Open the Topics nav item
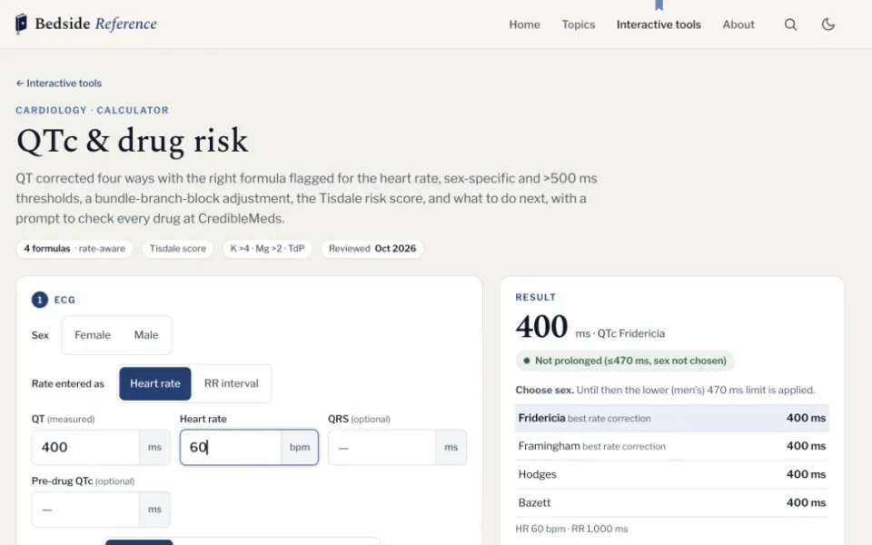 (579, 25)
